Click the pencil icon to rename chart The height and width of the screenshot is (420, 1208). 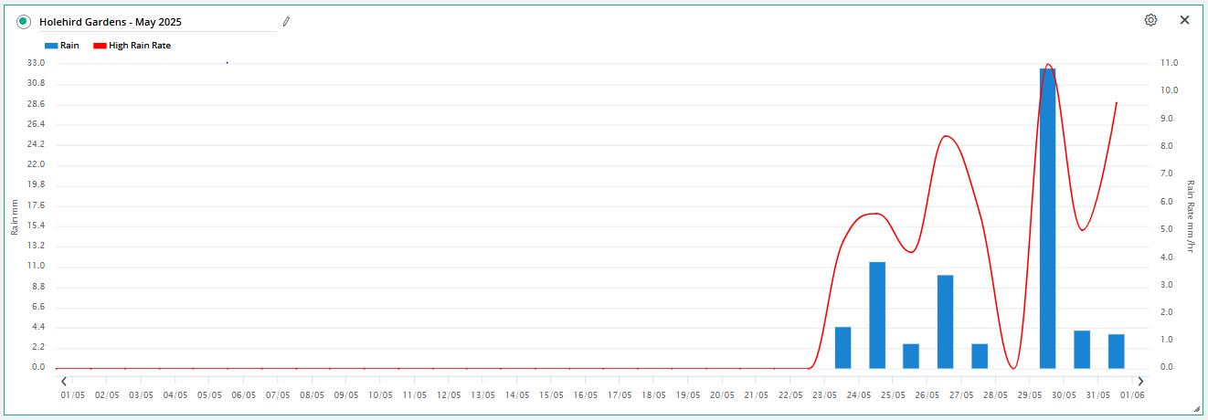[x=285, y=21]
